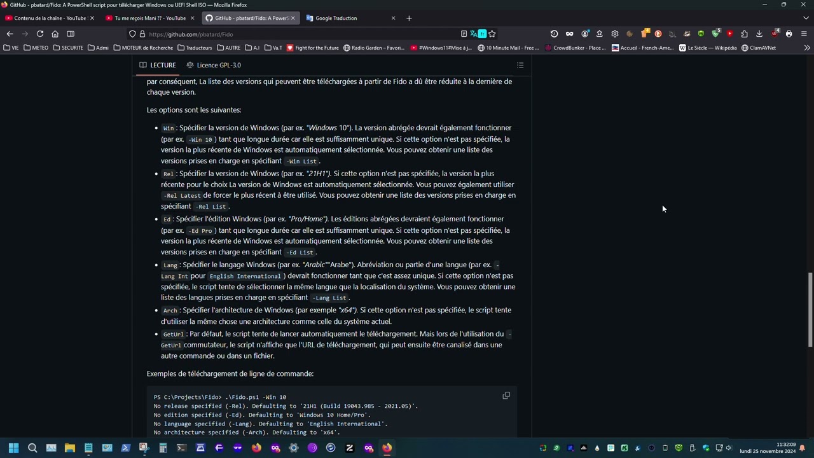Open the green shield extension with badge 5
The width and height of the screenshot is (814, 458).
tap(715, 34)
